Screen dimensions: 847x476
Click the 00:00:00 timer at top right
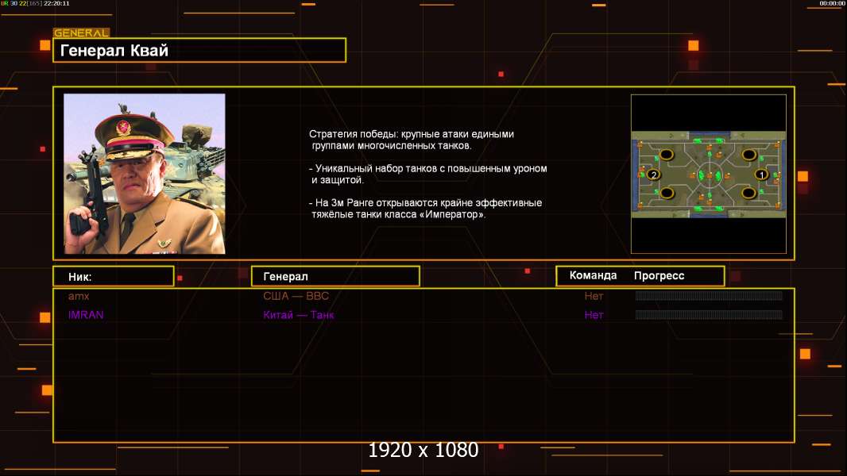(x=832, y=3)
